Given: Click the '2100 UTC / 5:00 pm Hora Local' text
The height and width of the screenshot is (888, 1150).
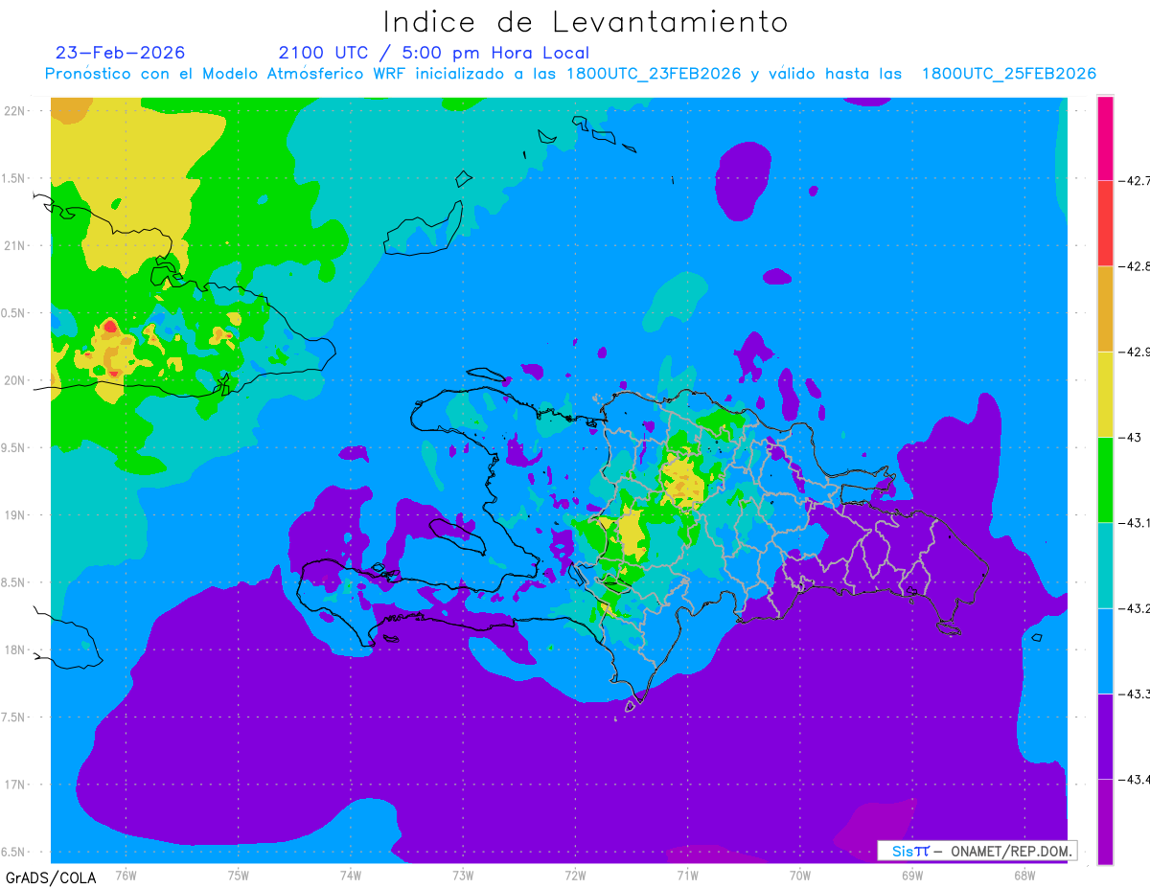Looking at the screenshot, I should click(x=434, y=53).
